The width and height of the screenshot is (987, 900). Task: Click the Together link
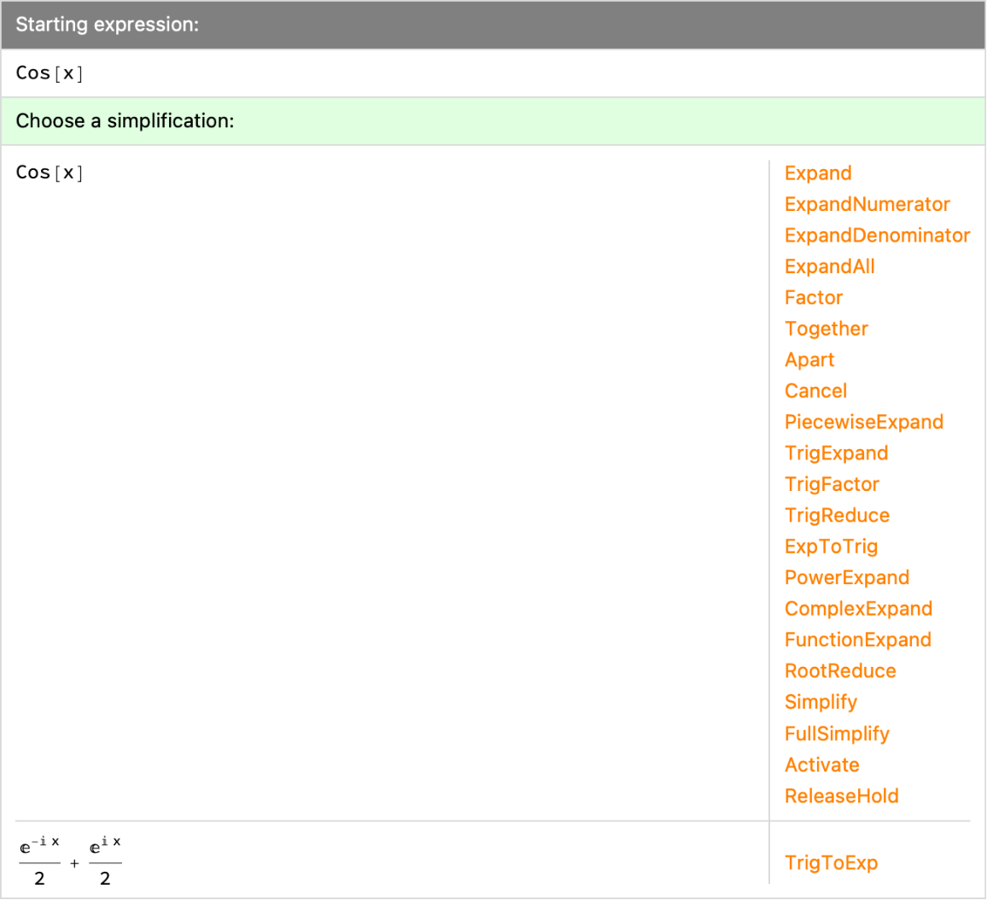[x=826, y=329]
